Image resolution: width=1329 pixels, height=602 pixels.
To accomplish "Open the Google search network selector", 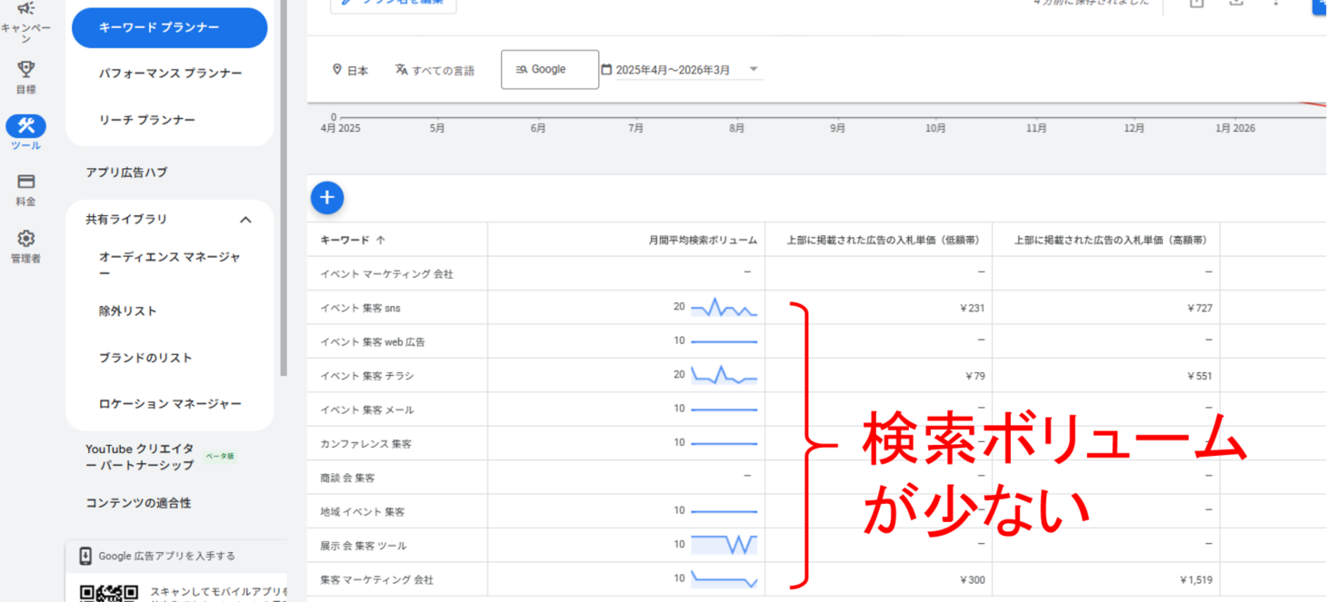I will point(549,70).
